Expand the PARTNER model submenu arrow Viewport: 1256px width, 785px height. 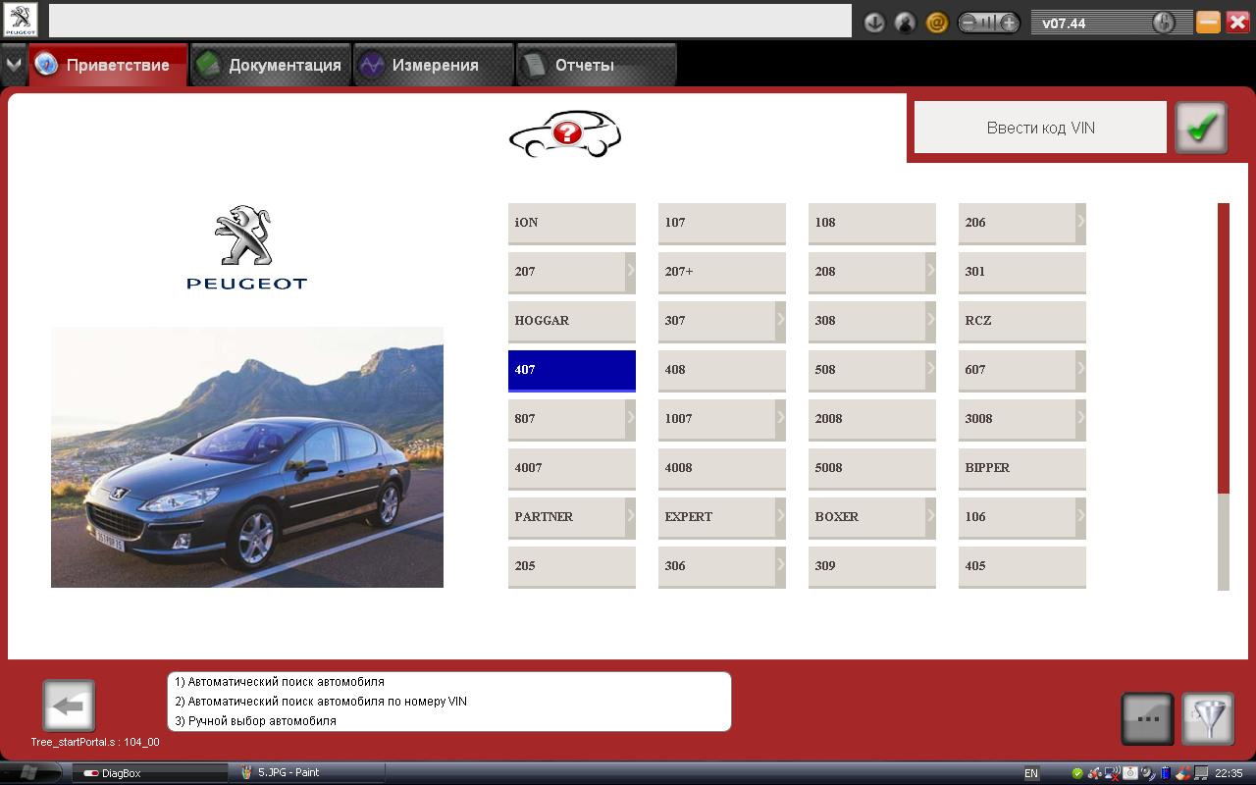pyautogui.click(x=630, y=516)
